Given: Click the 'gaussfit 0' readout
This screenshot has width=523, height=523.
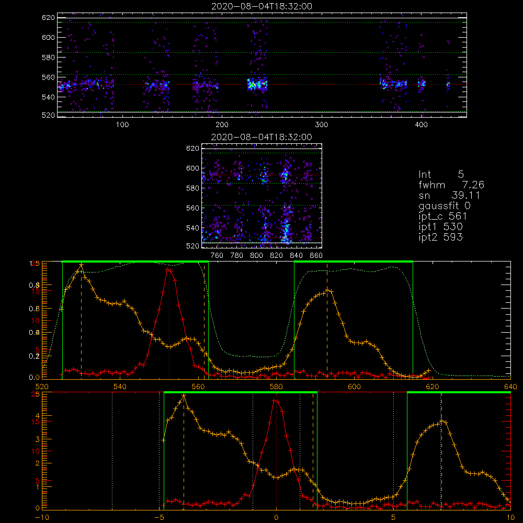Looking at the screenshot, I should tap(445, 206).
